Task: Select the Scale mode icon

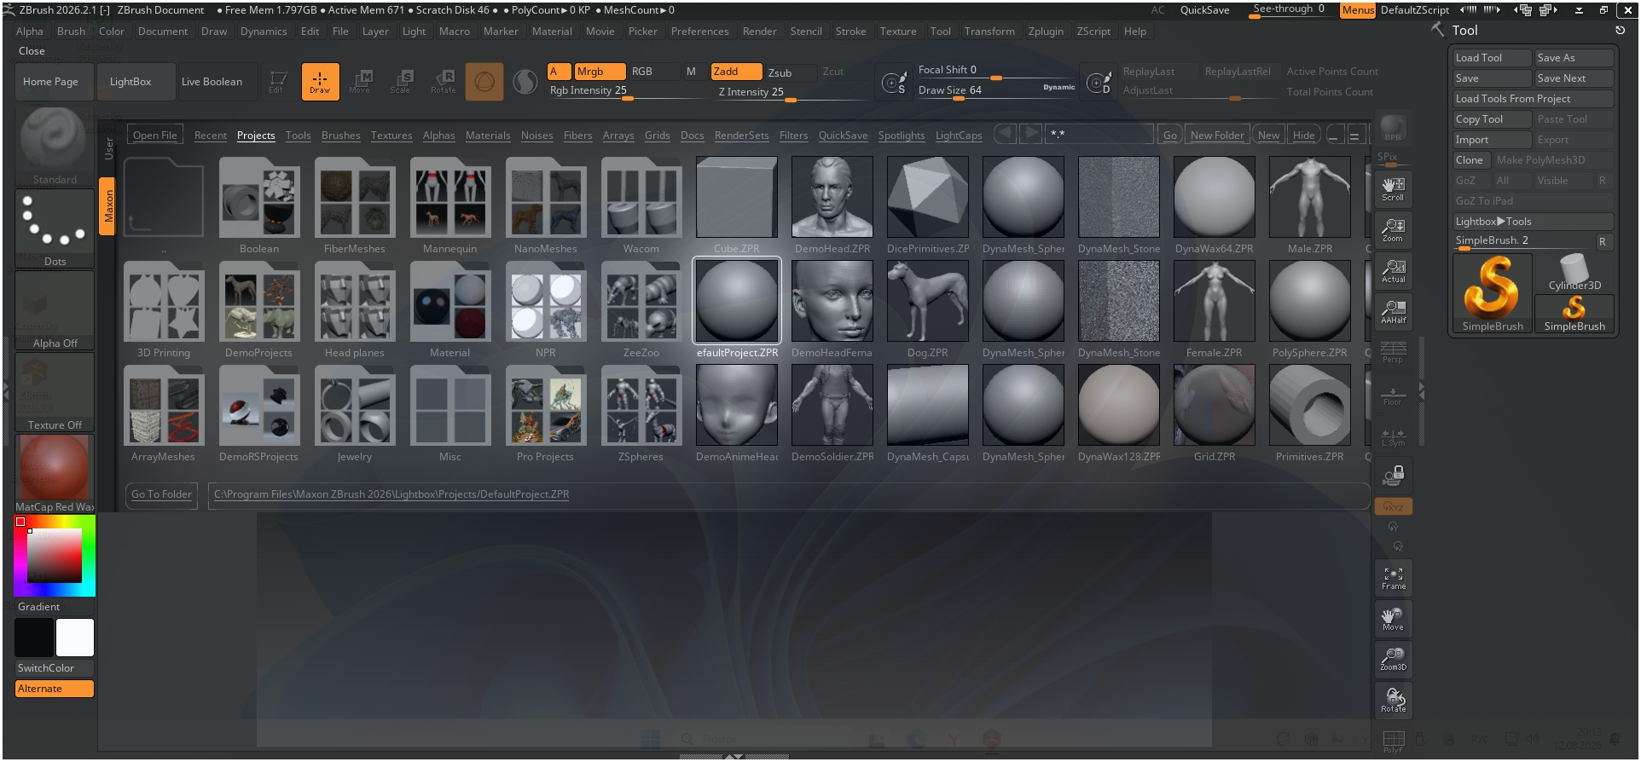Action: pyautogui.click(x=401, y=82)
